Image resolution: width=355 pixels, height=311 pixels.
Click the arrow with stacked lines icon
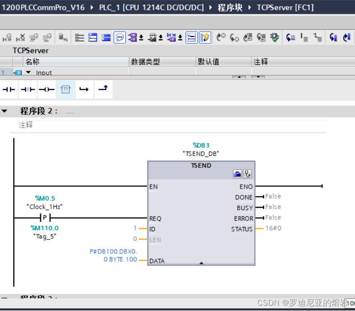tap(290, 38)
